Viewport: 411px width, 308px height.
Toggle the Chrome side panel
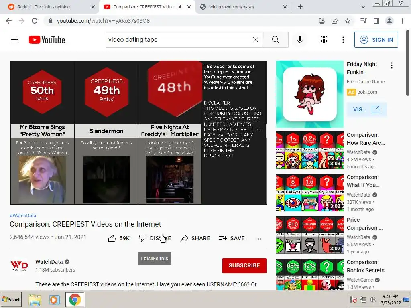(376, 21)
